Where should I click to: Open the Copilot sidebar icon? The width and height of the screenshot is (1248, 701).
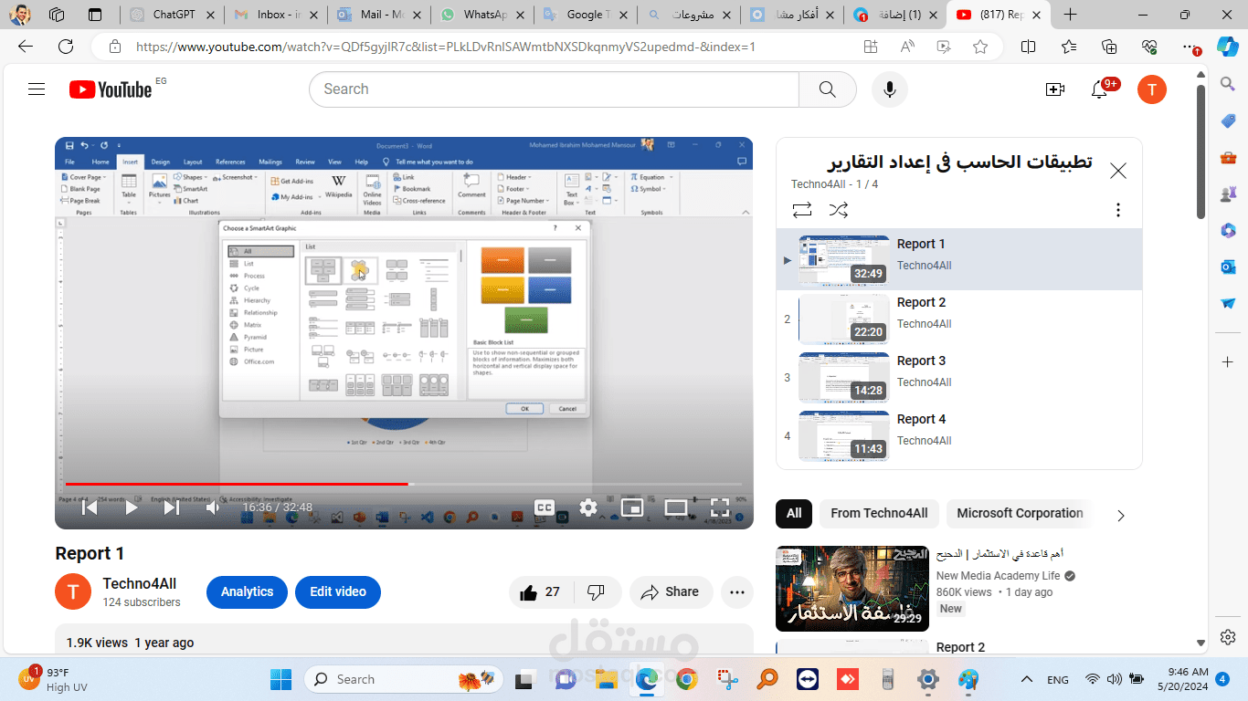click(x=1227, y=47)
